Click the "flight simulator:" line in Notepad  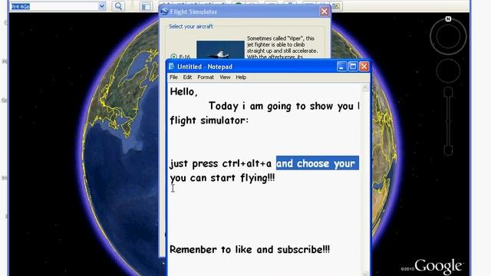pyautogui.click(x=209, y=121)
